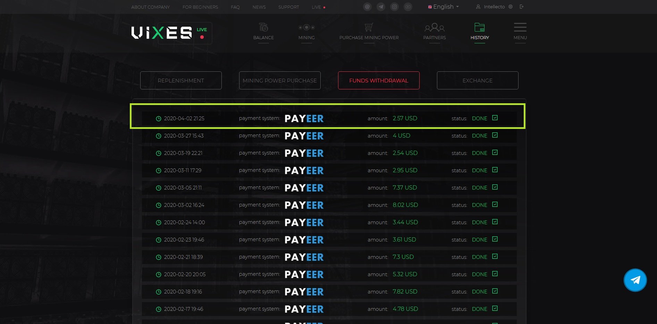Click done checkmark for 4 USD withdrawal
This screenshot has height=324, width=657.
click(495, 135)
